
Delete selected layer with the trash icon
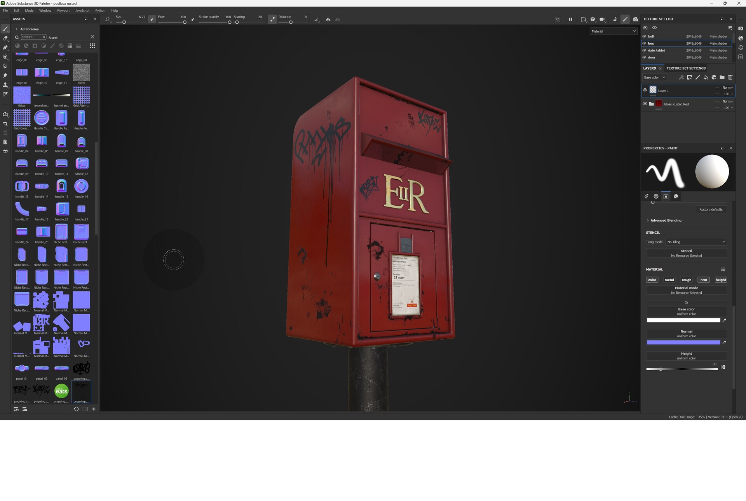(x=730, y=77)
